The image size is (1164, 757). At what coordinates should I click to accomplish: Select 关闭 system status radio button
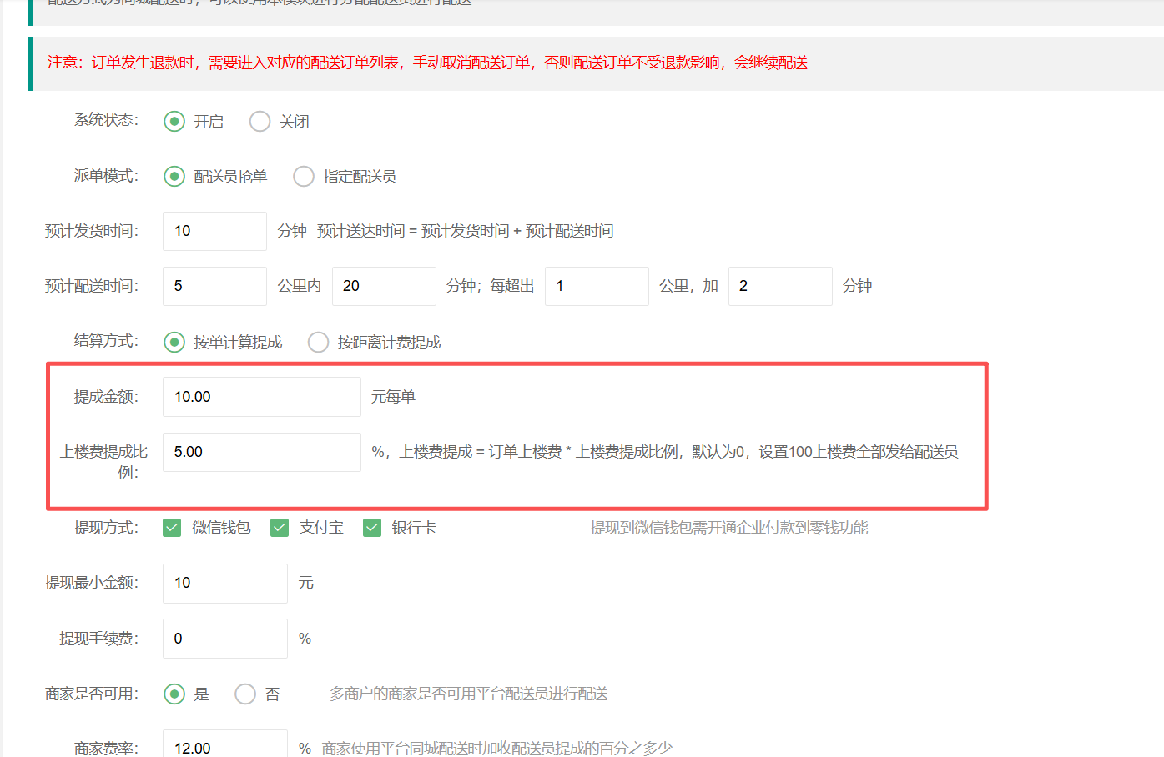click(260, 122)
